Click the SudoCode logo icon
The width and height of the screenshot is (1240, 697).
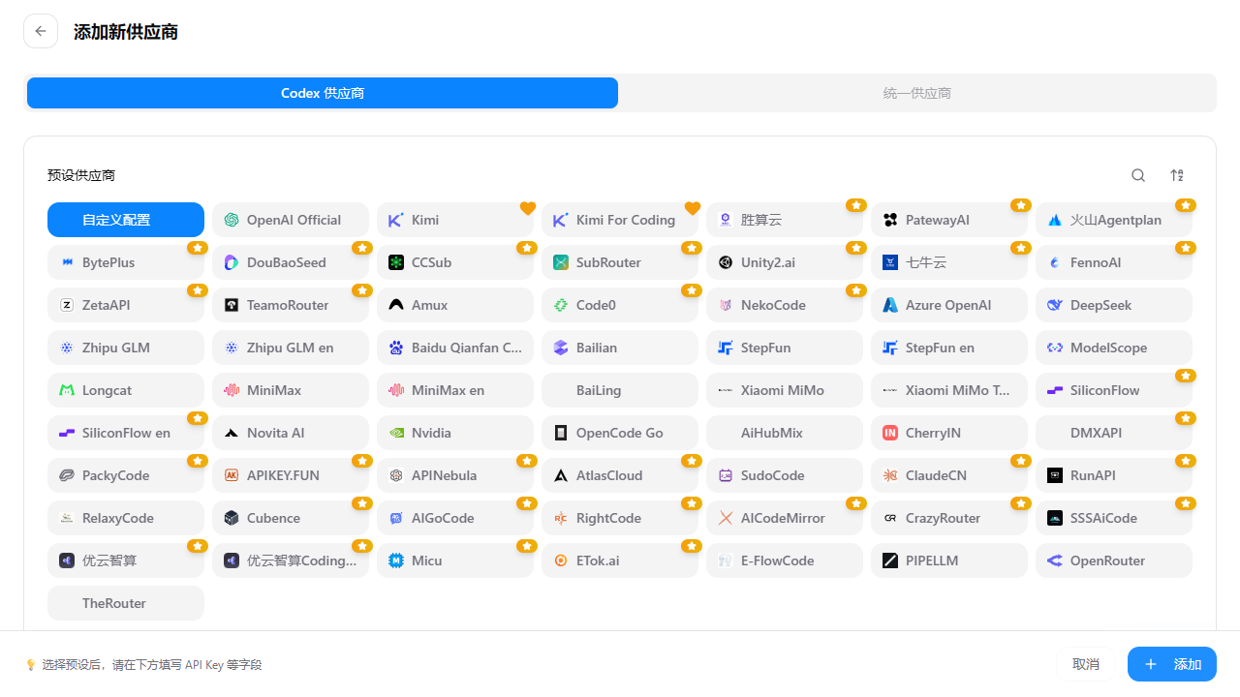[726, 475]
